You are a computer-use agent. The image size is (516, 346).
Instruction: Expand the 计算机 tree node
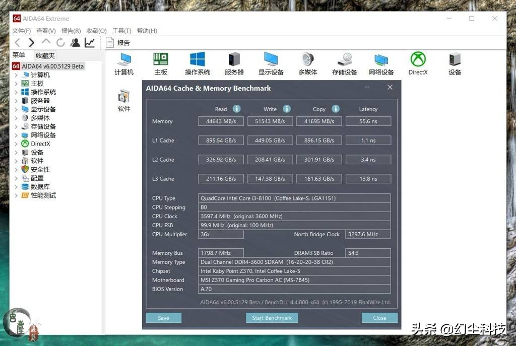[16, 75]
